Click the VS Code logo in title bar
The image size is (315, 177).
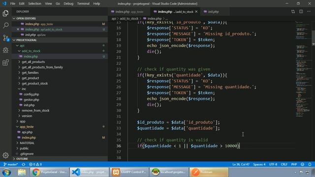coord(4,3)
